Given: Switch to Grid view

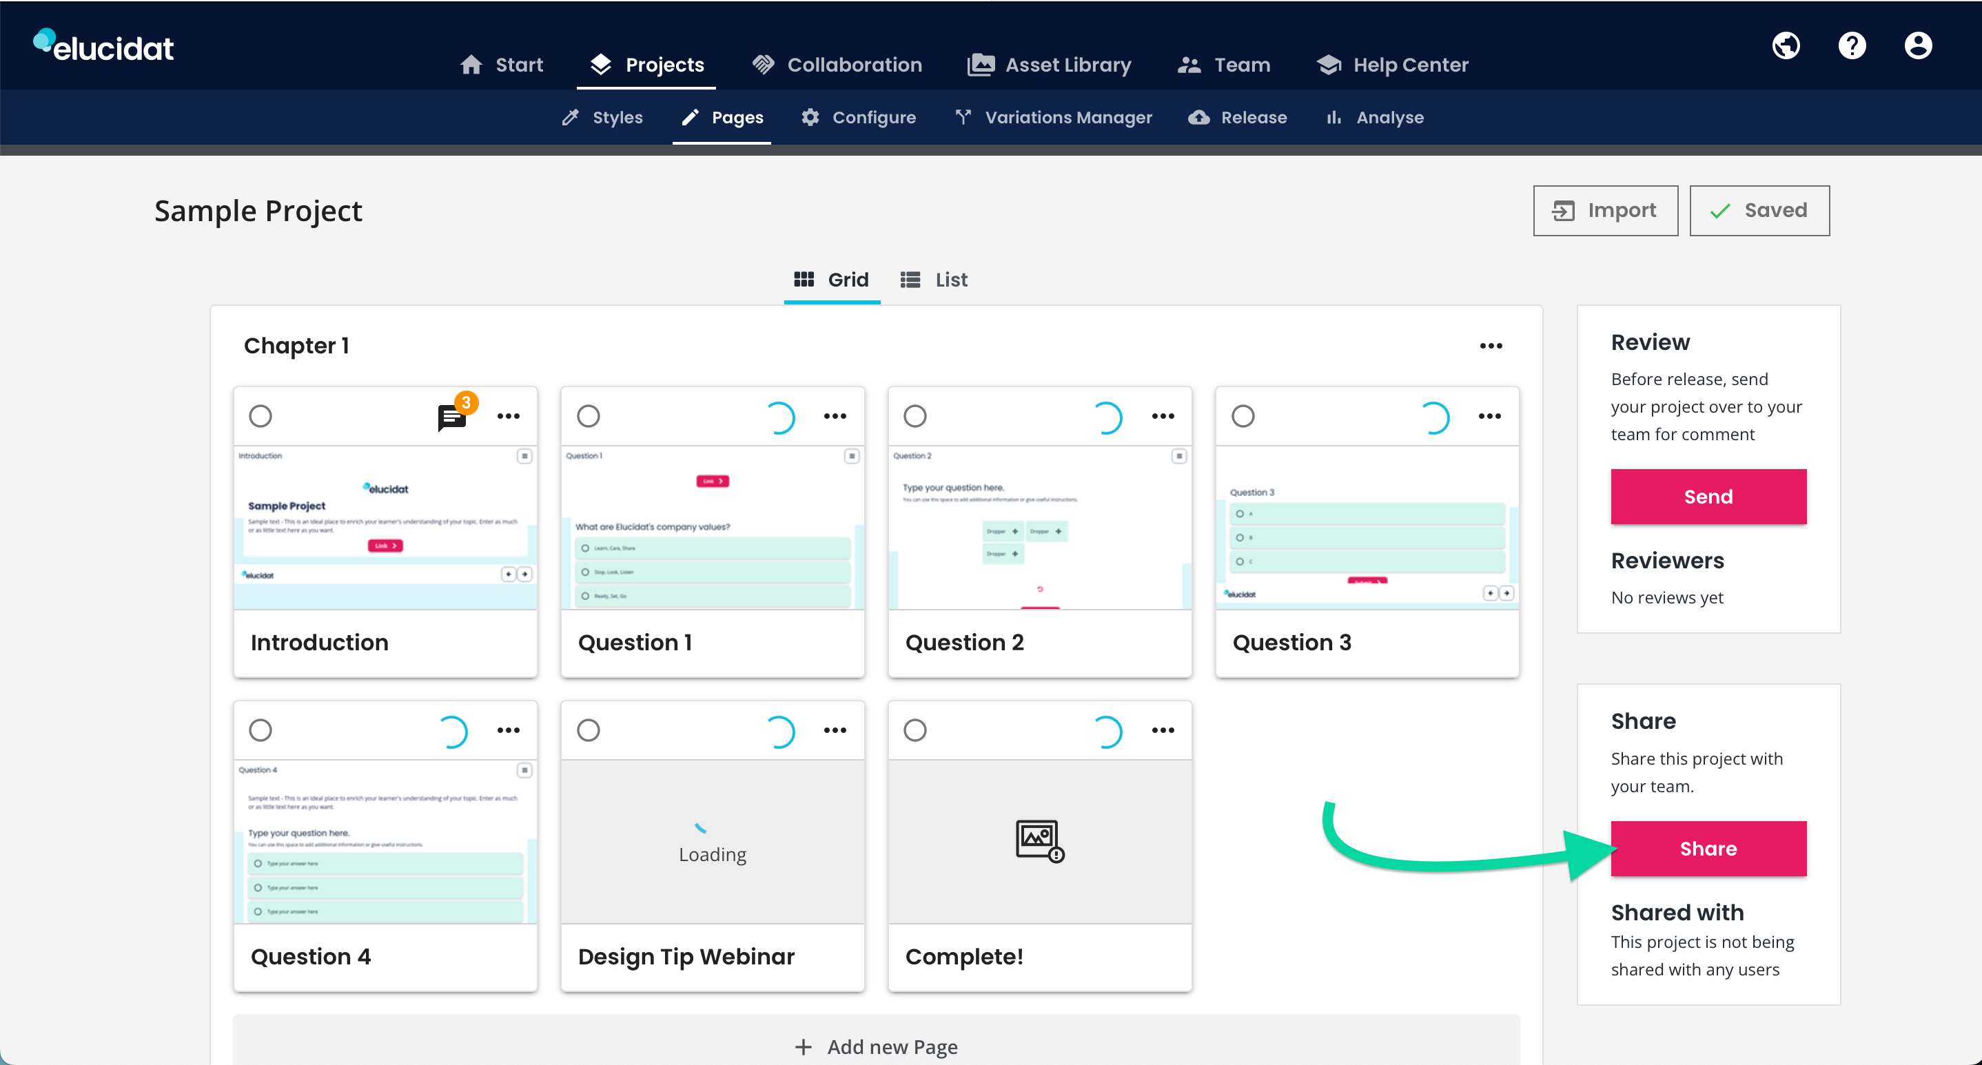Looking at the screenshot, I should [831, 280].
